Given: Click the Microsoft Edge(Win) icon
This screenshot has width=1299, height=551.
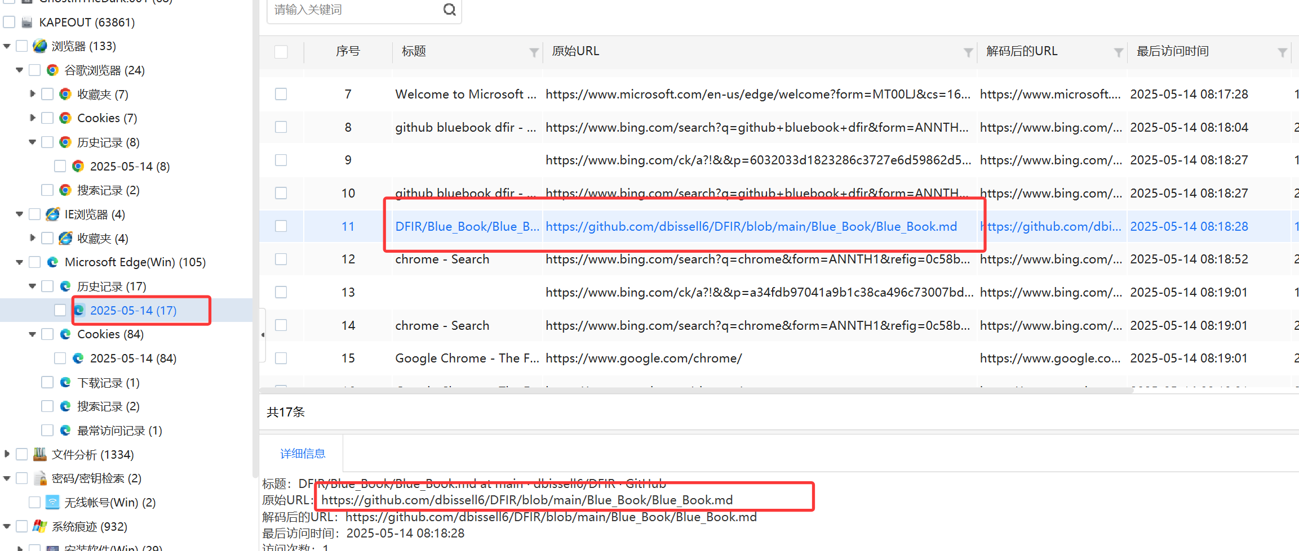Looking at the screenshot, I should pos(52,262).
